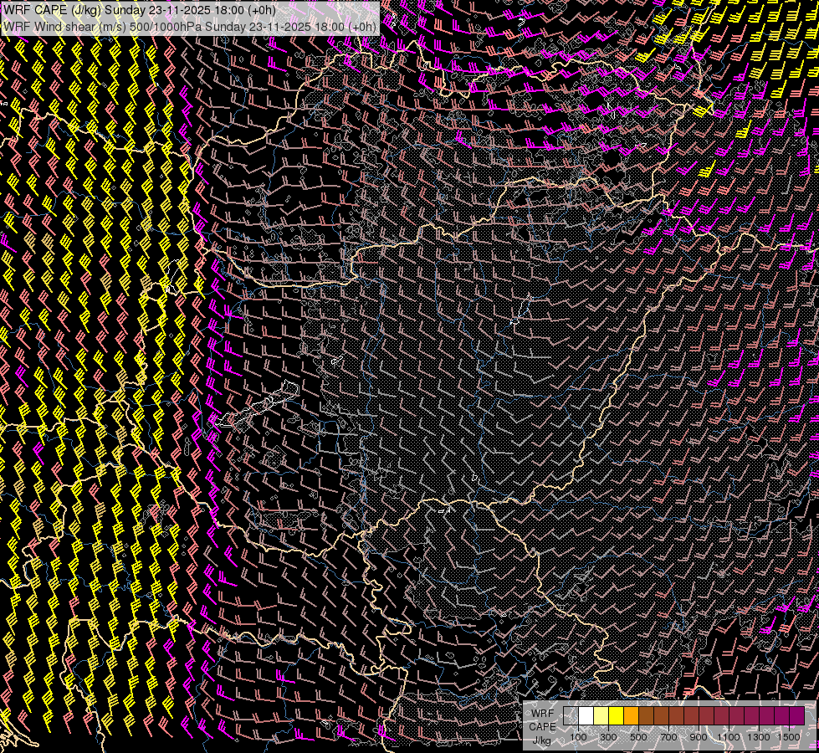The height and width of the screenshot is (753, 819).
Task: Pick the bright yellow CAPE legend swatch
Action: [x=616, y=716]
